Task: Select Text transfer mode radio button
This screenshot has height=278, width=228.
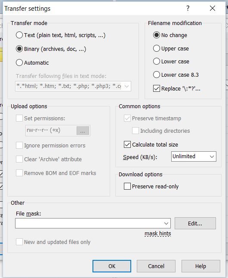Action: 19,35
